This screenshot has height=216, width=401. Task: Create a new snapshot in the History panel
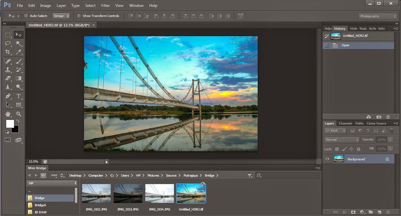(x=378, y=117)
